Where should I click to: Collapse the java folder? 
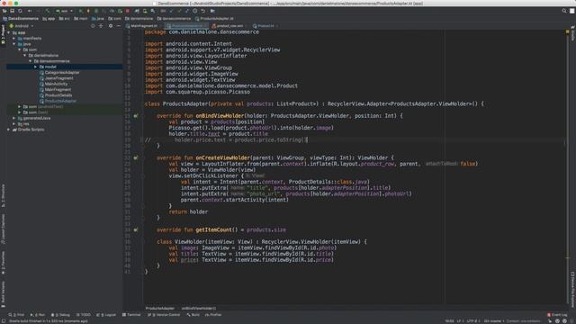(14, 44)
